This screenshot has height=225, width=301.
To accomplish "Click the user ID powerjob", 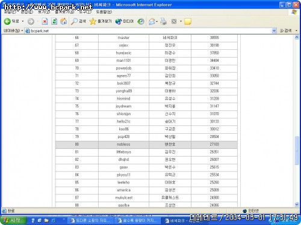I will (x=123, y=68).
